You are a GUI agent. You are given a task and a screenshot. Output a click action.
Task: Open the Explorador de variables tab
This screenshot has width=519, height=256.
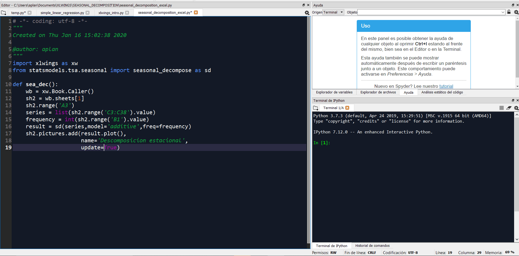coord(334,92)
